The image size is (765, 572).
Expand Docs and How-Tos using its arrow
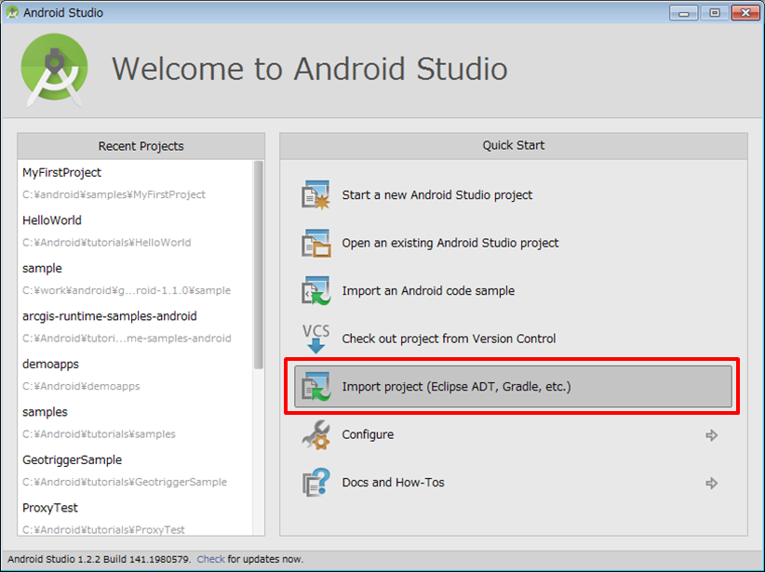(x=711, y=483)
